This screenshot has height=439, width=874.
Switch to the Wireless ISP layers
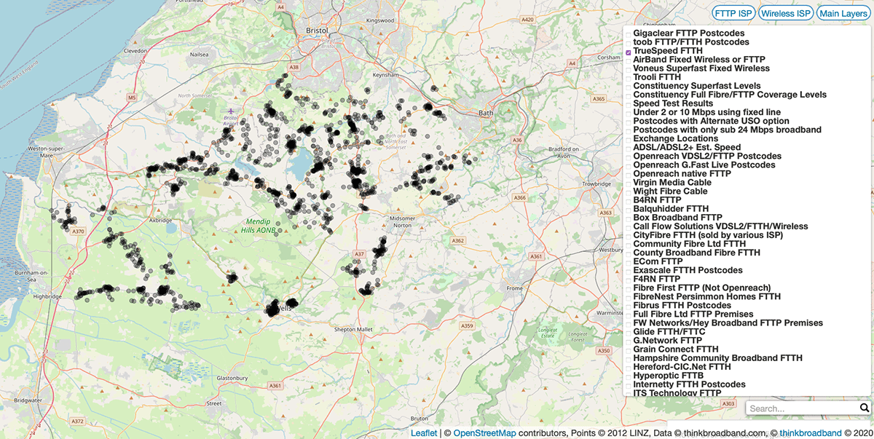(786, 13)
